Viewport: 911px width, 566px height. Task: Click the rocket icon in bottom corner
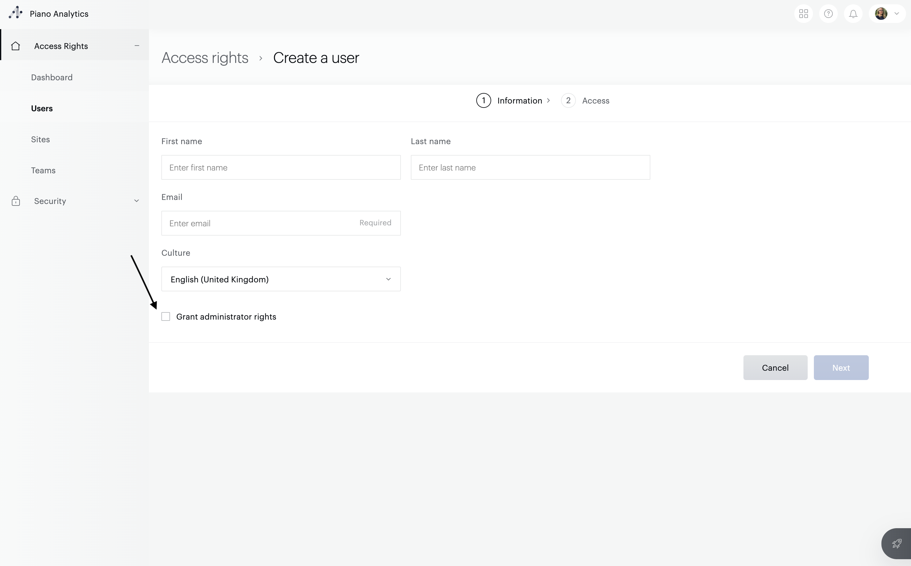897,543
